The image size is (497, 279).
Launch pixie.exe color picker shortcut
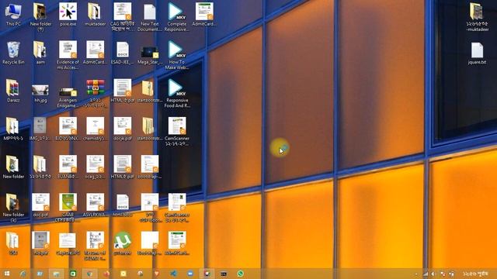(68, 15)
